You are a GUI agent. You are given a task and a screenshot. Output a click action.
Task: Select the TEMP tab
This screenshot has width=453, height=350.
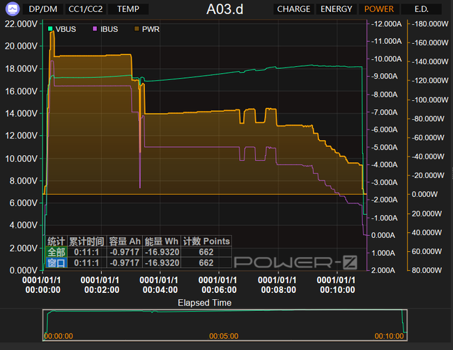pyautogui.click(x=128, y=9)
